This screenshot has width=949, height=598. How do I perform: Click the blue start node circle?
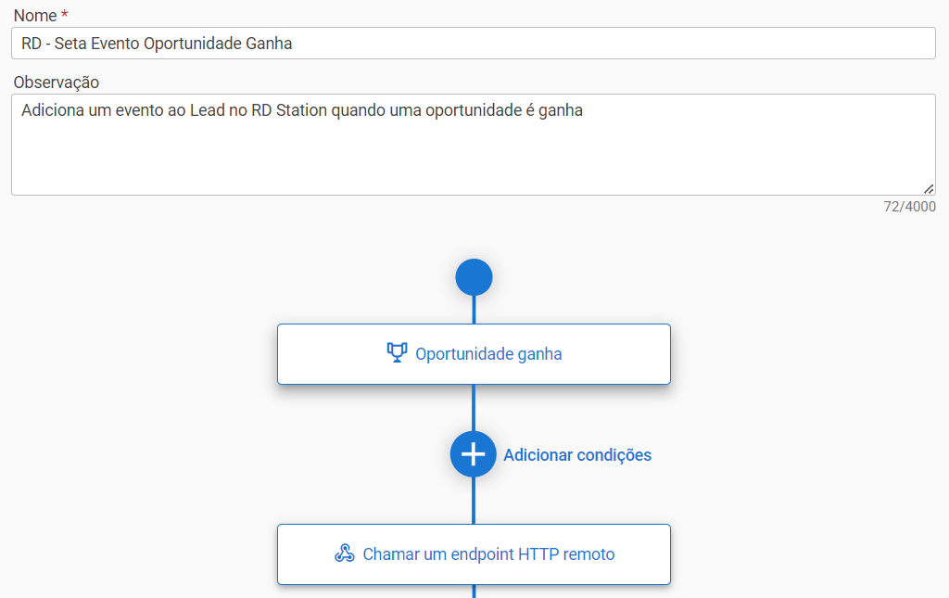pos(474,277)
